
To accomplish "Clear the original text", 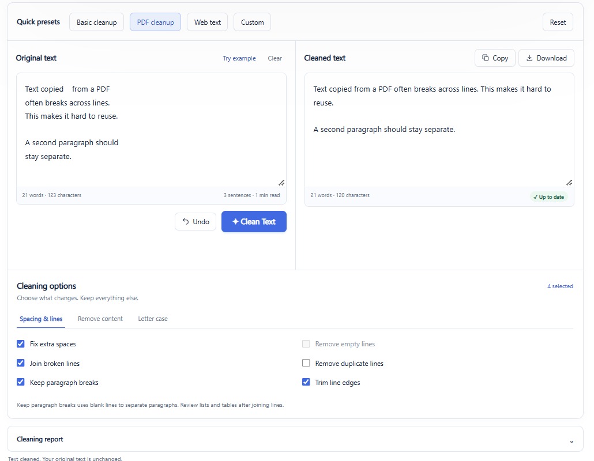I will point(275,58).
